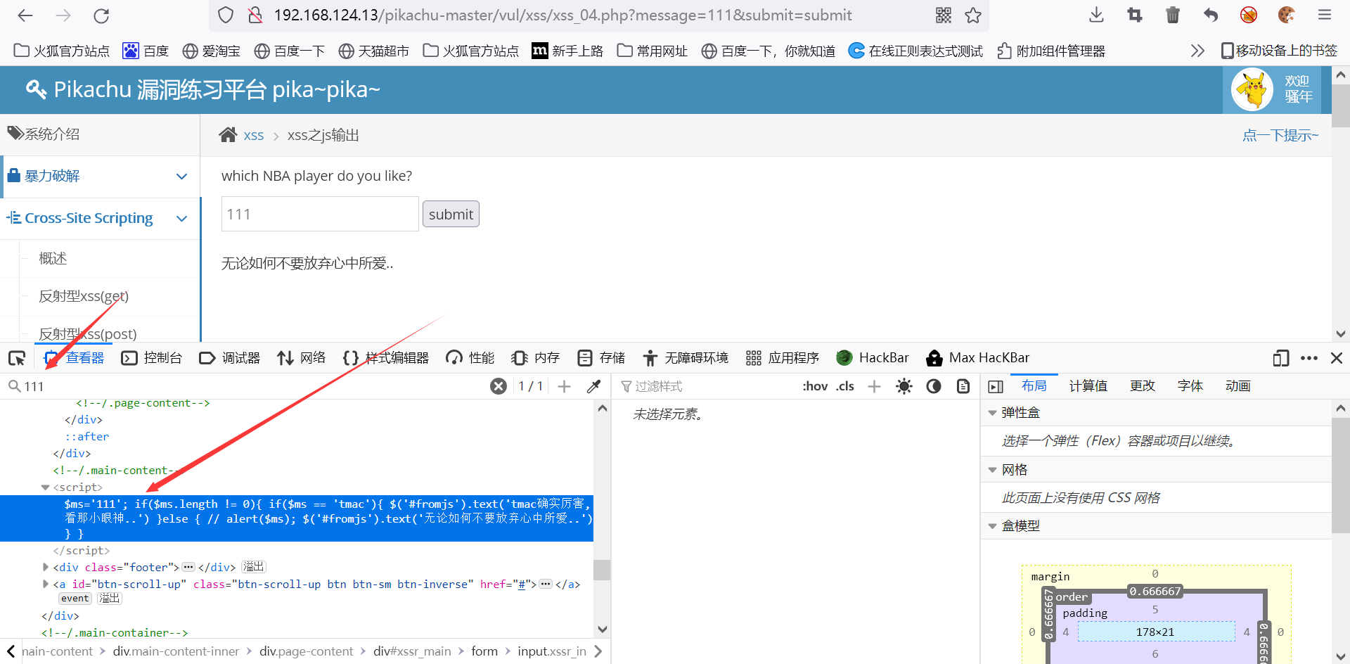The image size is (1350, 664).
Task: Reload the current page
Action: click(101, 15)
